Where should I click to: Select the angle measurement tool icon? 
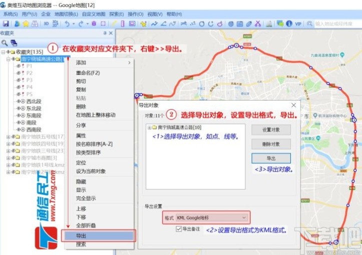pos(163,23)
